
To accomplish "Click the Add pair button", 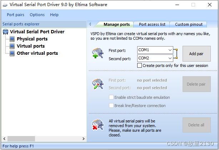I will 196,54.
